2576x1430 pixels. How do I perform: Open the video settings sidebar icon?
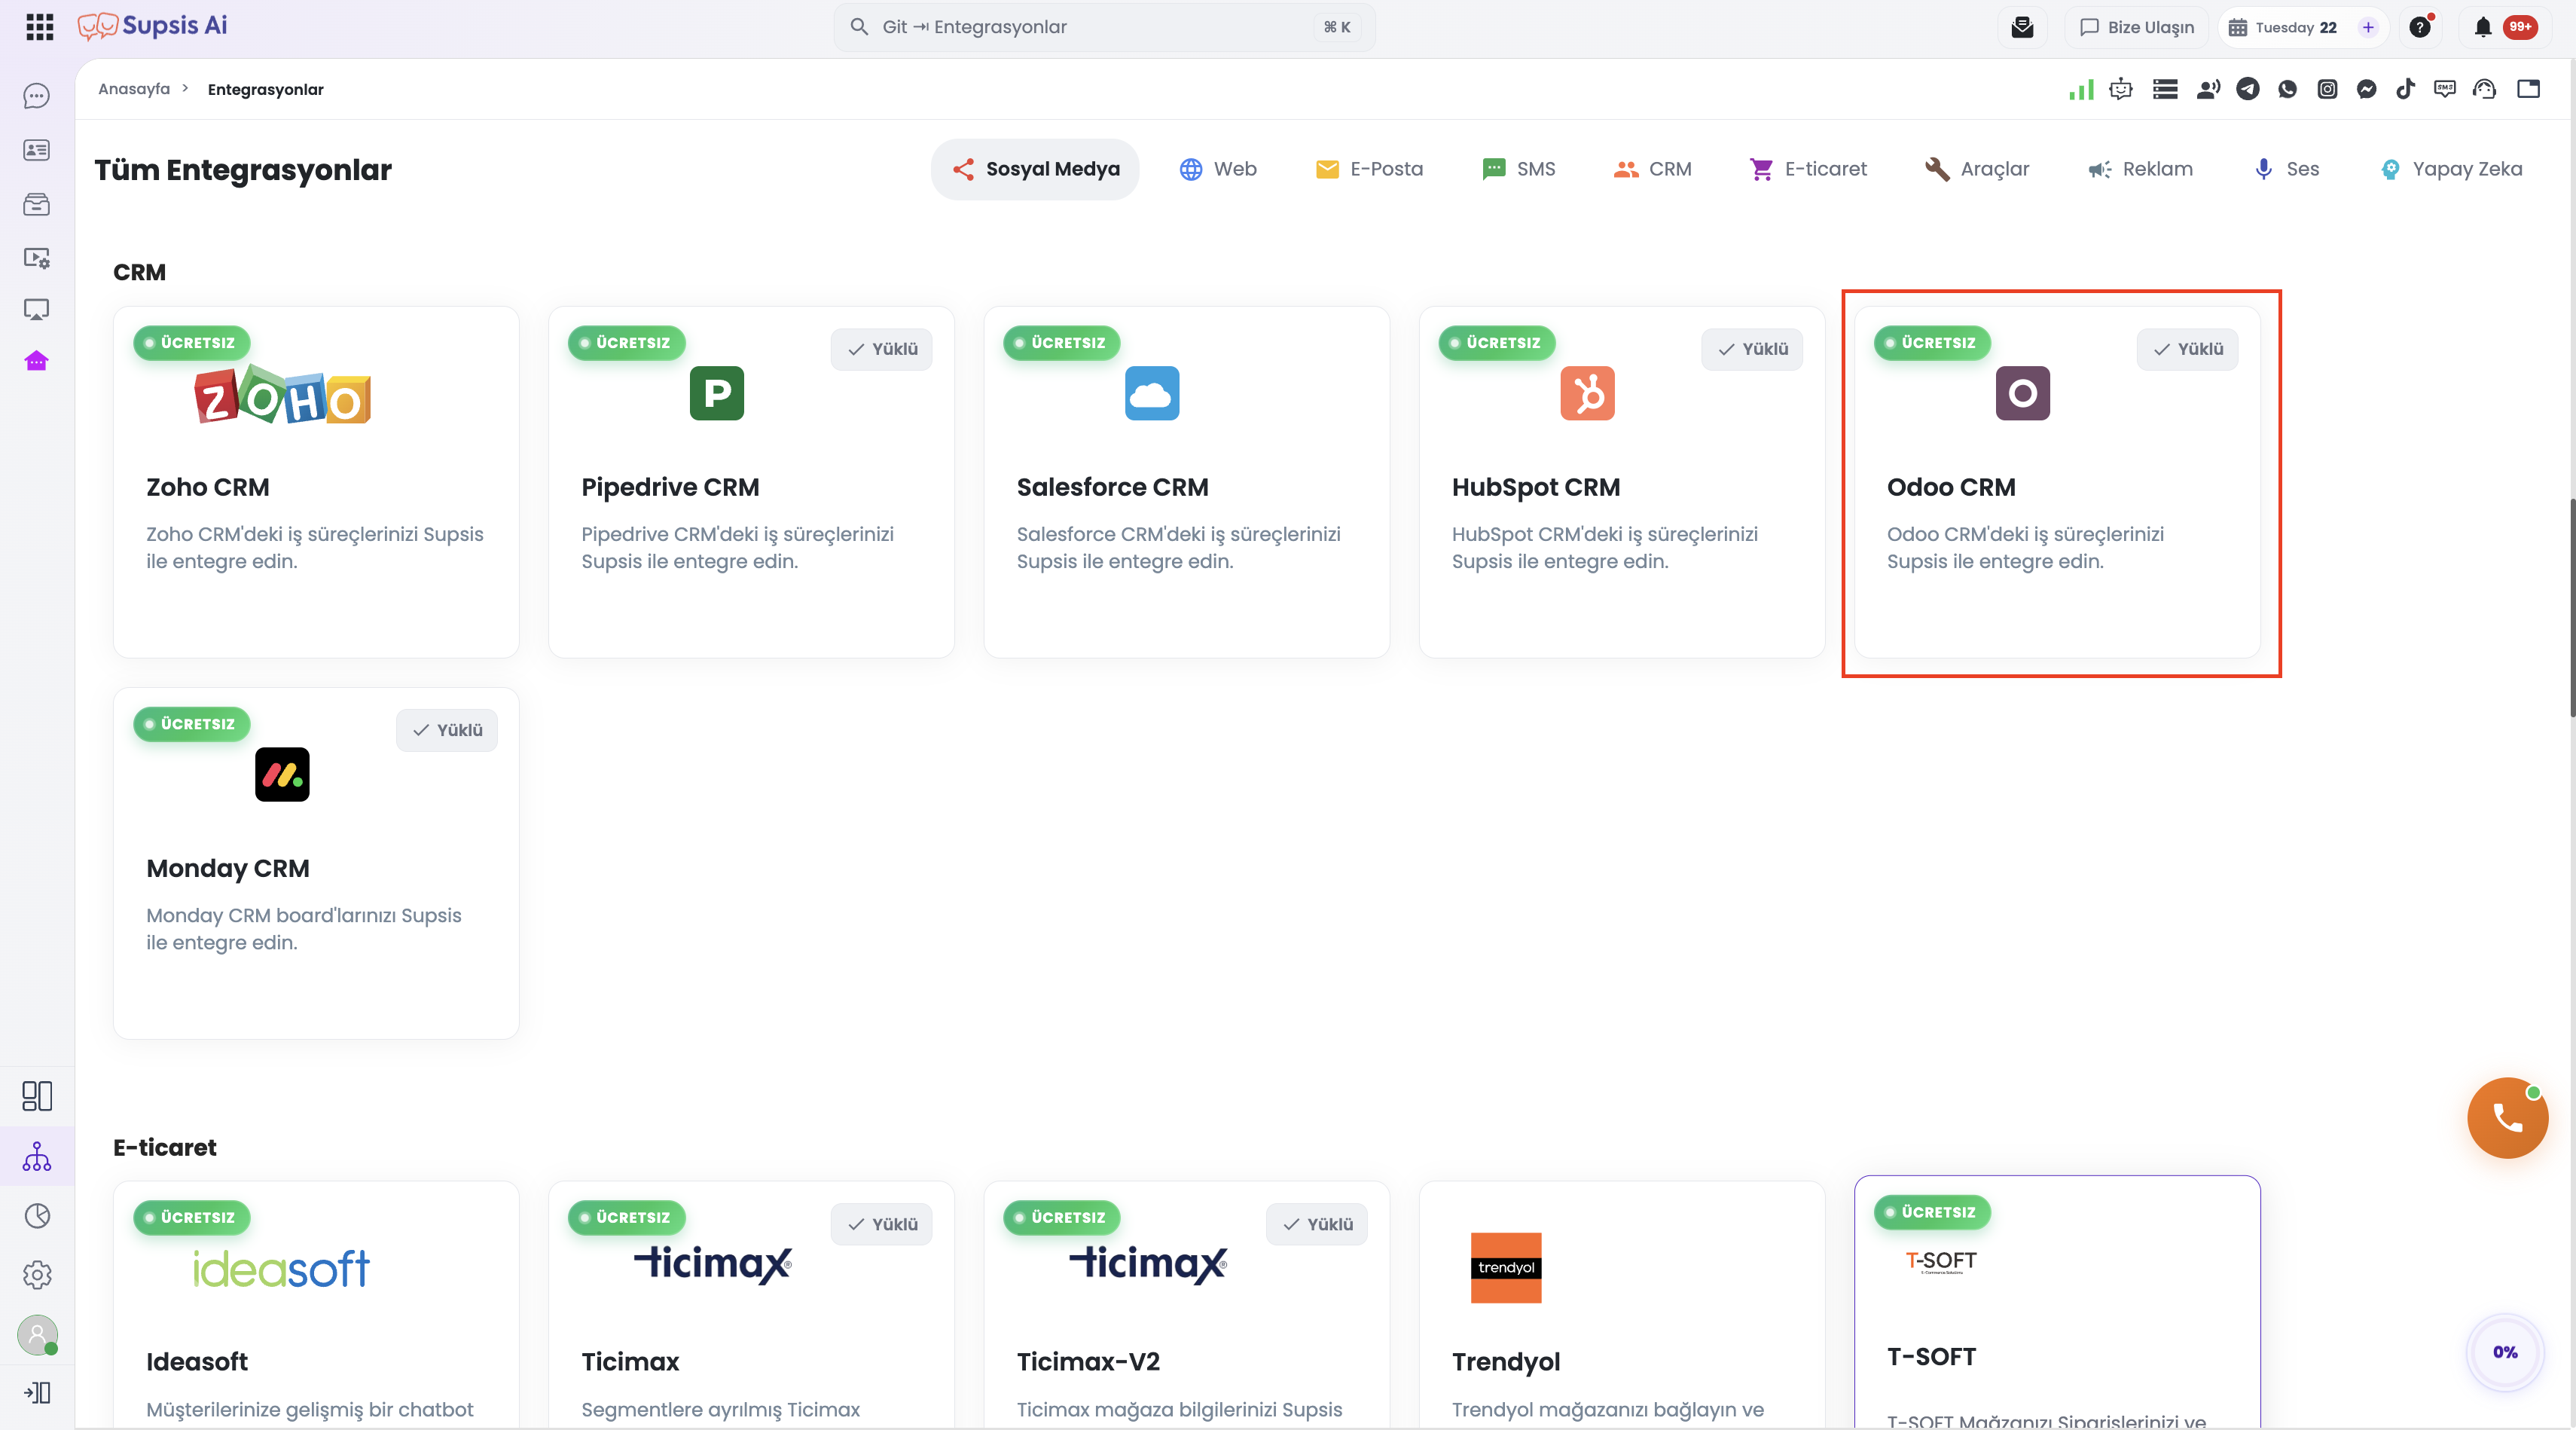point(37,258)
